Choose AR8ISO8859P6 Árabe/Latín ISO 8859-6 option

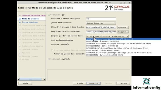click(x=124, y=41)
